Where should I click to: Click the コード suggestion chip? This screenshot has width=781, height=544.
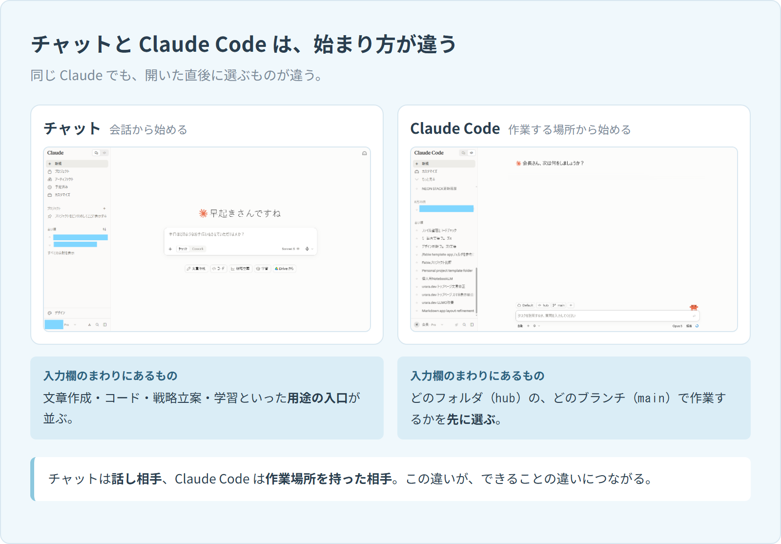[219, 269]
